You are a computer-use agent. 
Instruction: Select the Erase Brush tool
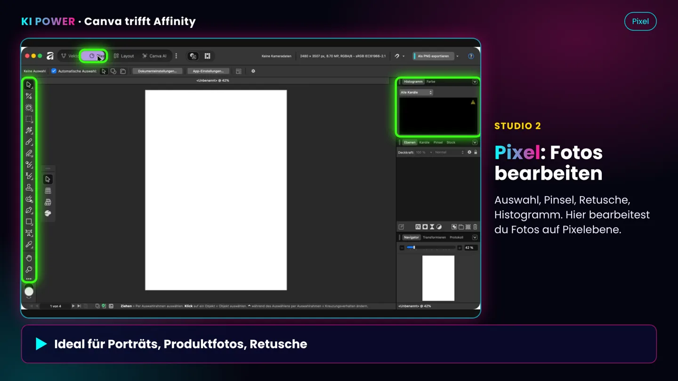29,153
